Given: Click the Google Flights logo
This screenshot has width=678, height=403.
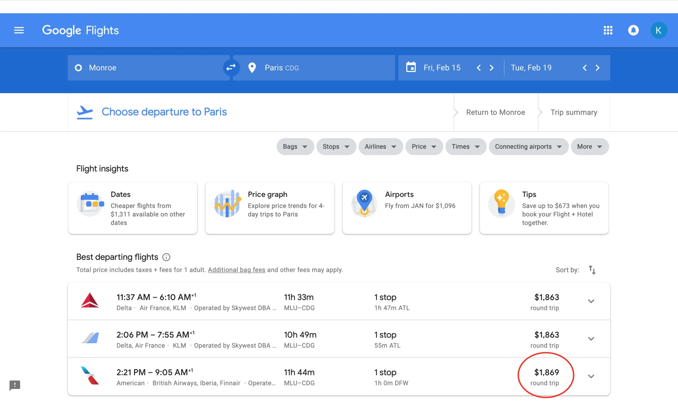Looking at the screenshot, I should [81, 30].
